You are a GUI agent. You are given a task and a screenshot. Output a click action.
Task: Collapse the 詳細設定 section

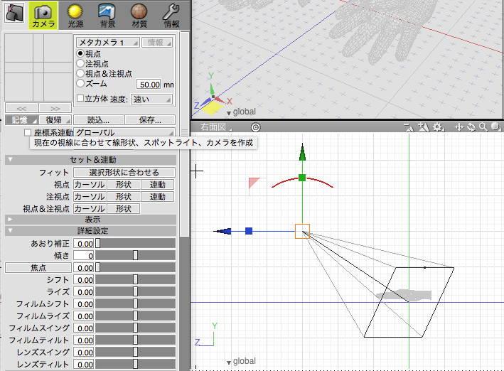(x=9, y=231)
